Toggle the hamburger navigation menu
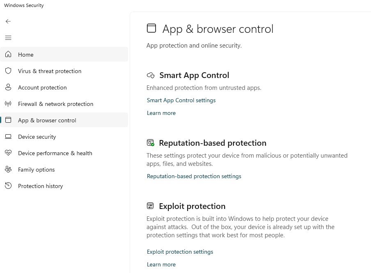 (8, 38)
